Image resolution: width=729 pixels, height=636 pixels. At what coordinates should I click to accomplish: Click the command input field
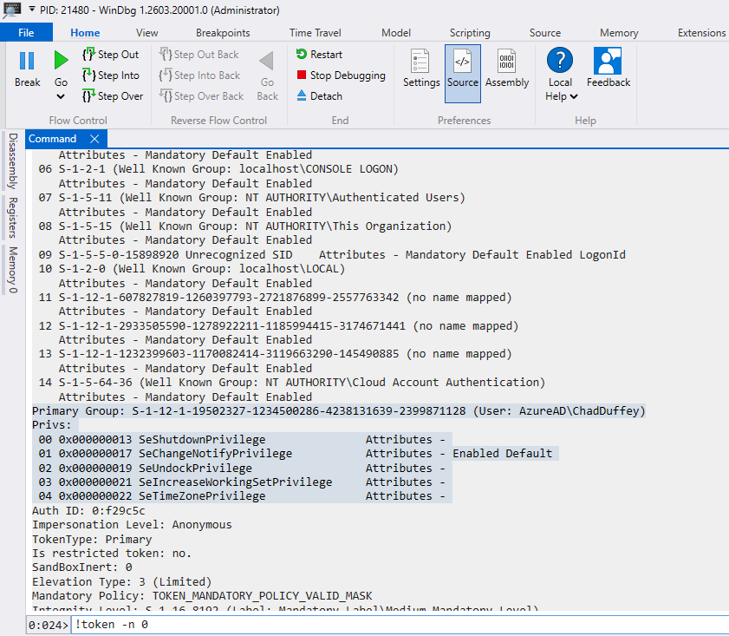click(x=400, y=625)
